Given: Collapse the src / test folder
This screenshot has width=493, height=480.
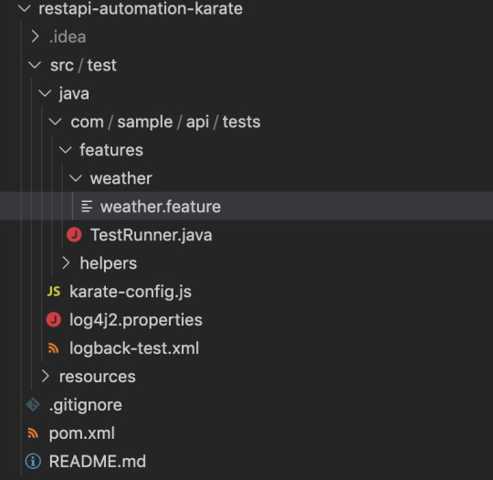Looking at the screenshot, I should 35,65.
